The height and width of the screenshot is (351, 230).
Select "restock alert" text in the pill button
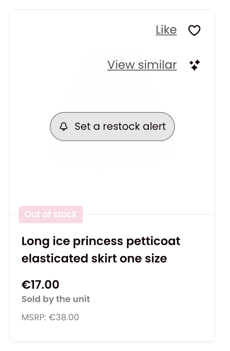point(134,127)
